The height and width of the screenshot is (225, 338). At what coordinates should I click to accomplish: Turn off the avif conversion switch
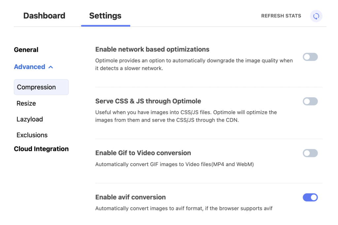tap(310, 197)
